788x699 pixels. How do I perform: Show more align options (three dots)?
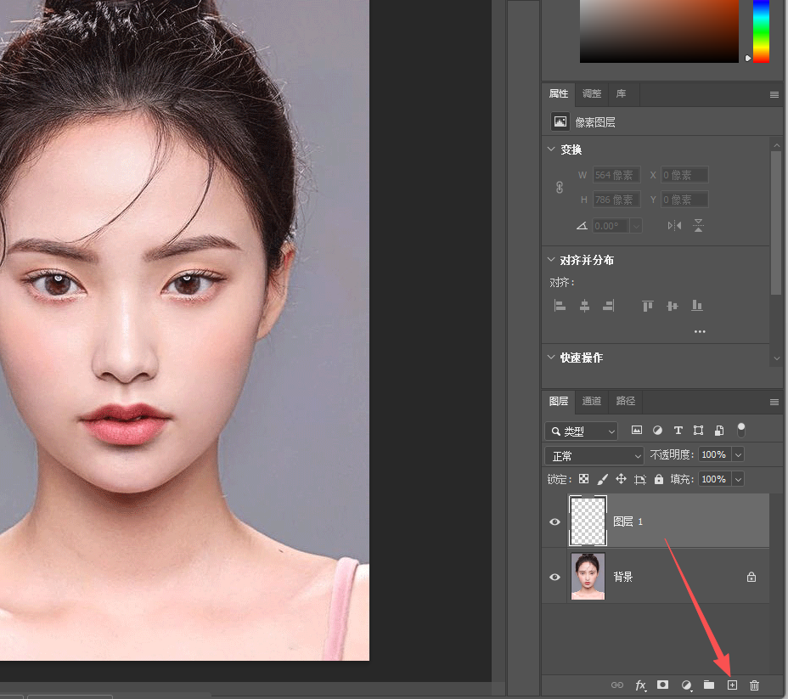coord(700,331)
